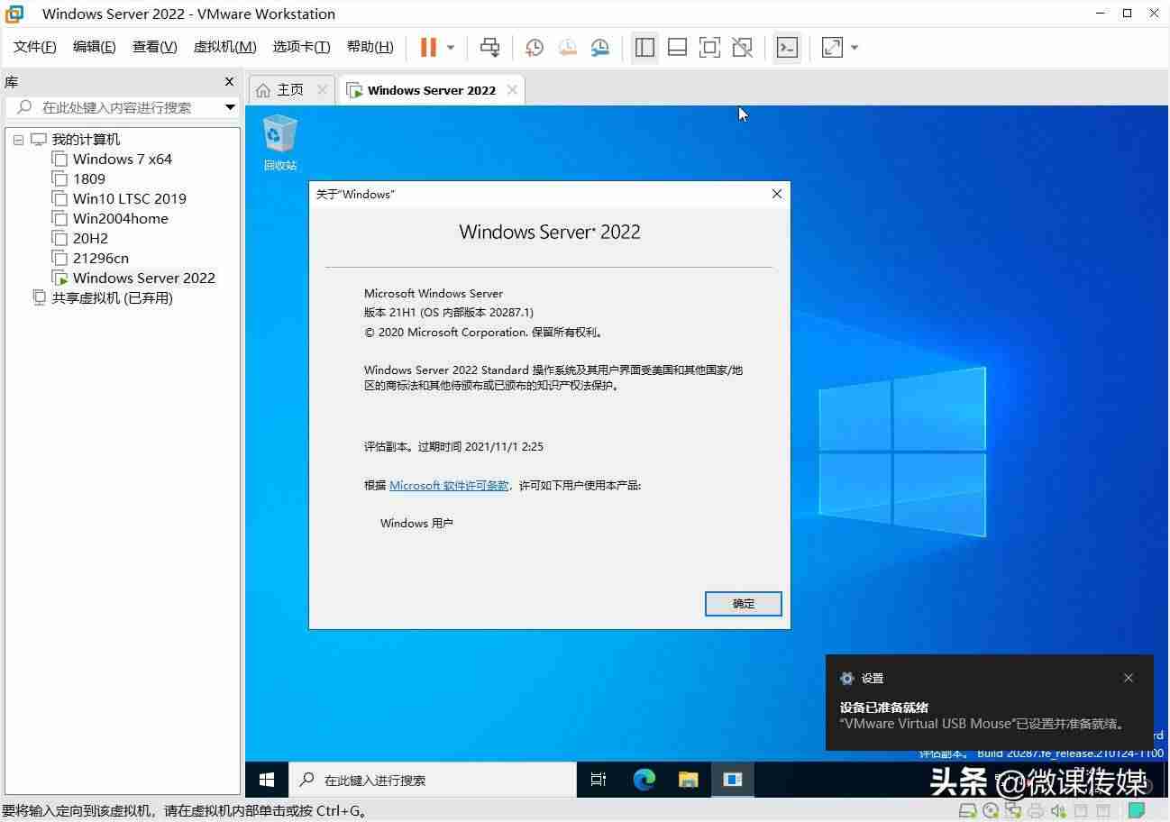
Task: Revert the virtual machine to its snapshot
Action: coord(567,47)
